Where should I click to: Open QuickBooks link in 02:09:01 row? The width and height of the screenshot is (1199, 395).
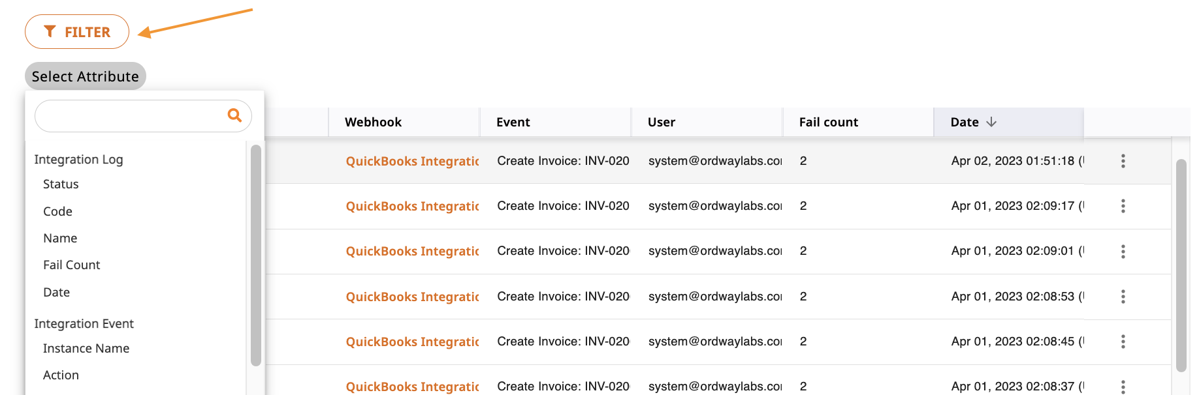(412, 251)
